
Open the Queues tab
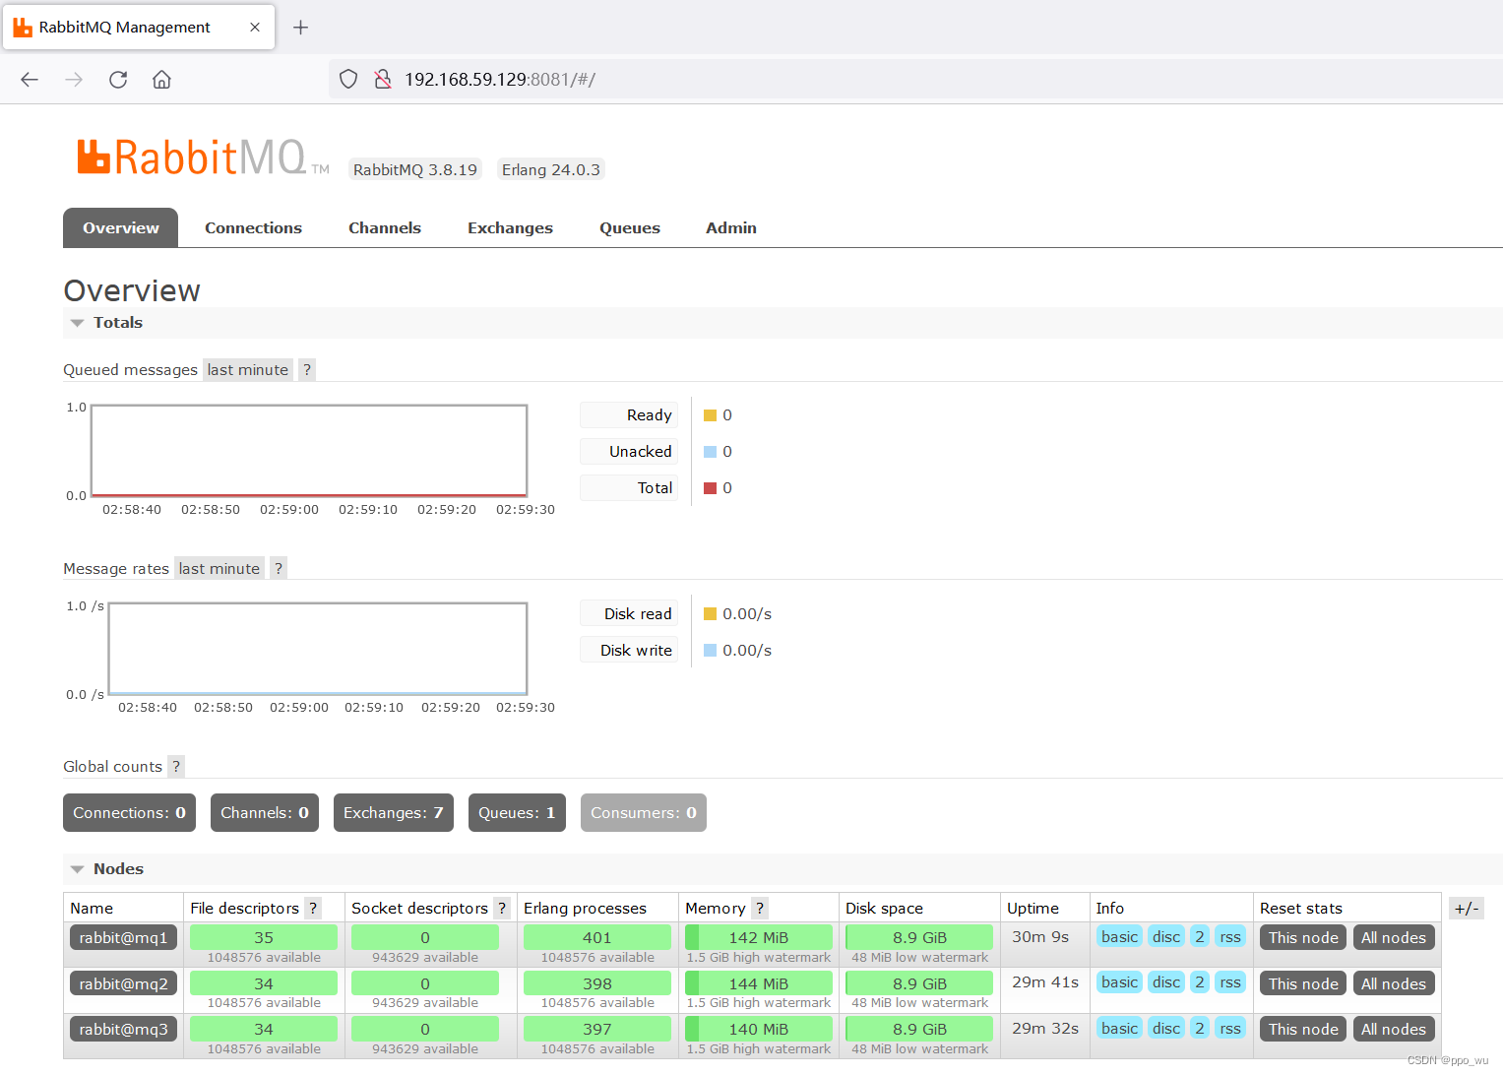(630, 228)
